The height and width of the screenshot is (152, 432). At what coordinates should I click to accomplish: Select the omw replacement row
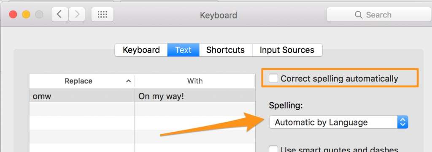[142, 96]
